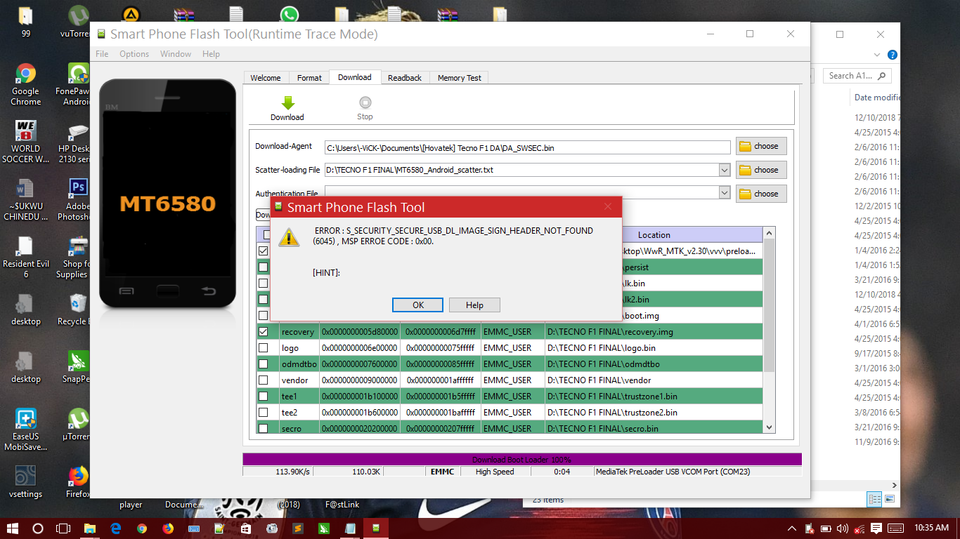Check the logo partition checkbox

[x=264, y=347]
